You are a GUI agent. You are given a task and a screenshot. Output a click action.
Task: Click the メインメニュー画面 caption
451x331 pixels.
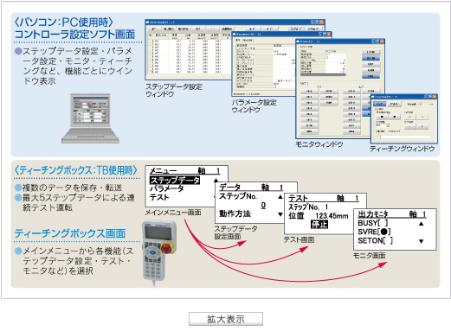pos(173,213)
